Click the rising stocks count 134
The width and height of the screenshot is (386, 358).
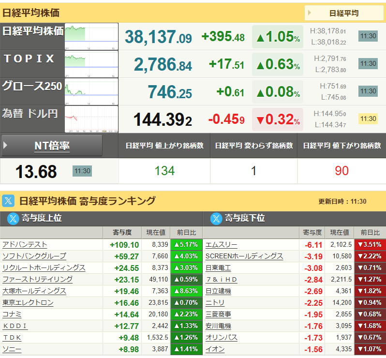pyautogui.click(x=164, y=171)
